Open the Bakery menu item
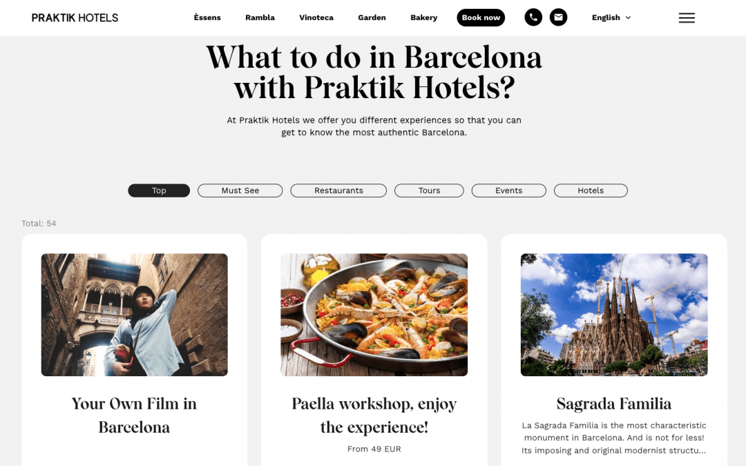 pyautogui.click(x=424, y=17)
